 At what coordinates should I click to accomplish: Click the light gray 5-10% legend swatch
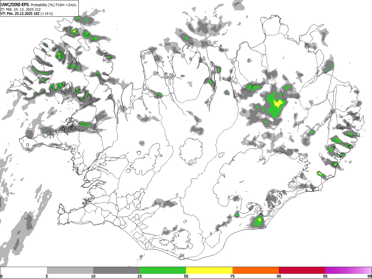click(70, 270)
